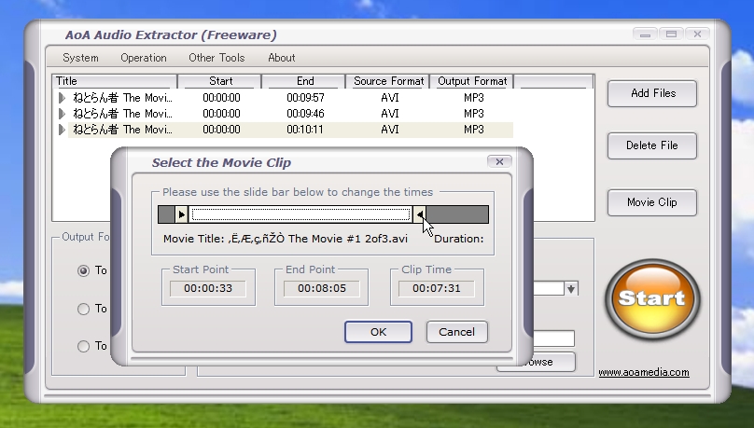Click play arrow of row ending 00:10:11
This screenshot has height=428, width=754.
[x=62, y=130]
